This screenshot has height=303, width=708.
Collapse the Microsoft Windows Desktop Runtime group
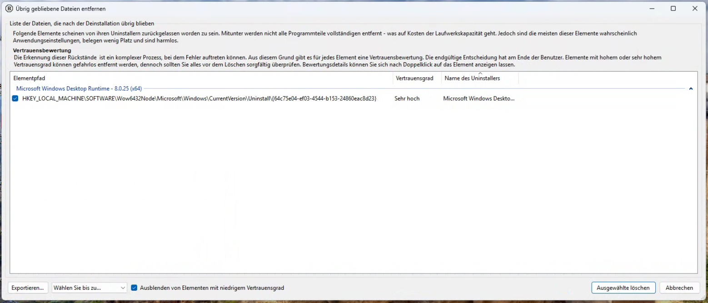(691, 89)
